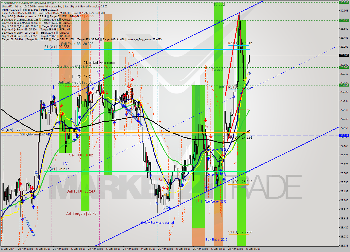350x252 pixels.
Task: Click the '0 New Buy Wave started' annotation
Action: pos(157,223)
